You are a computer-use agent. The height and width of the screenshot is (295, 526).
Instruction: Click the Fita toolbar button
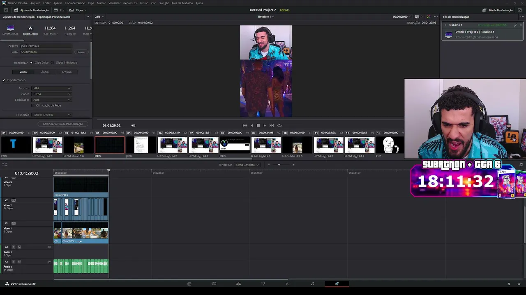coord(59,10)
